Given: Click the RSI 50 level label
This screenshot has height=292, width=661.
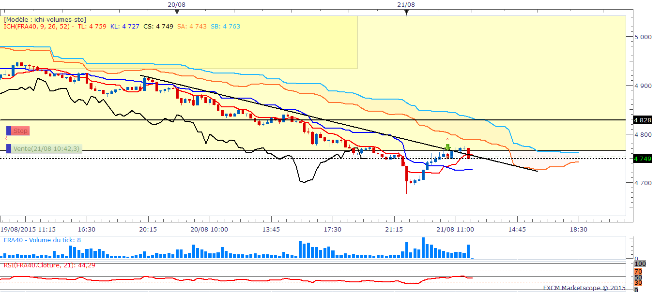Looking at the screenshot, I should 638,277.
